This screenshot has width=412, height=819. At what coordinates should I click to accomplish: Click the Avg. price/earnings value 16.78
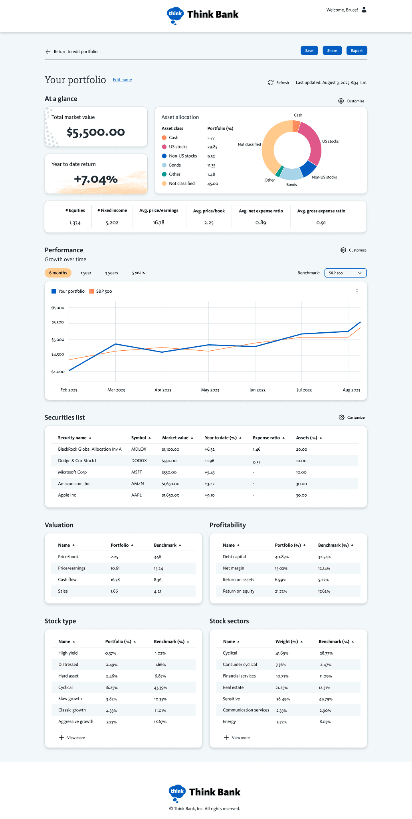pos(158,222)
